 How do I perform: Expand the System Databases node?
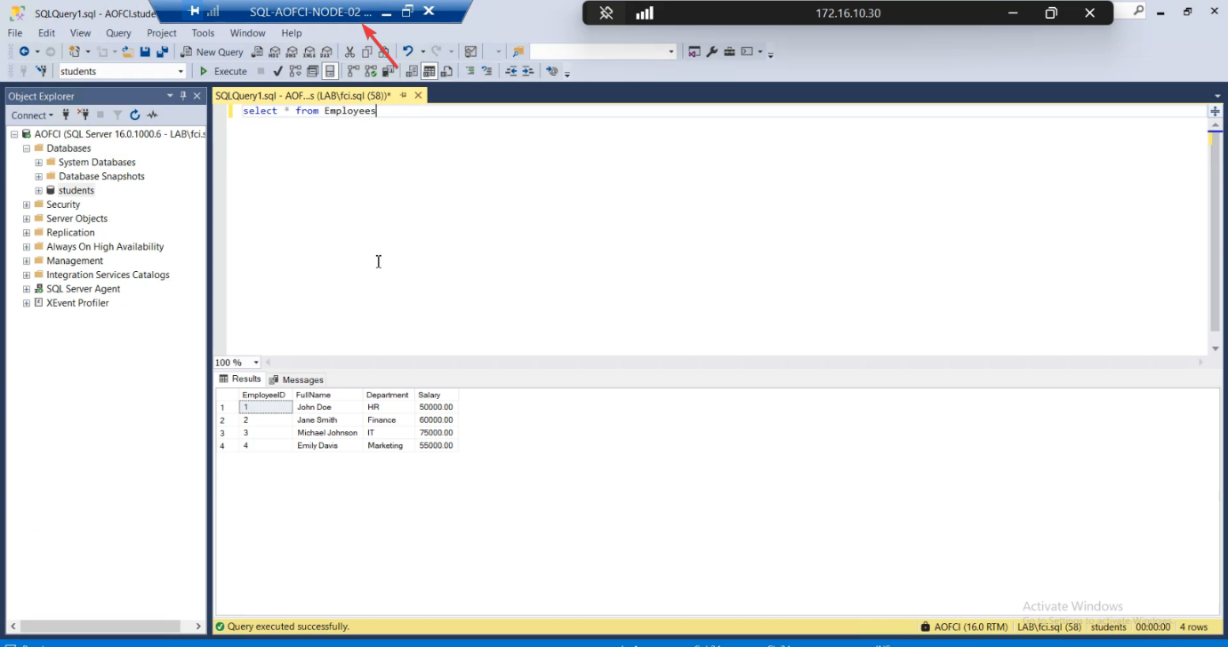click(x=38, y=163)
